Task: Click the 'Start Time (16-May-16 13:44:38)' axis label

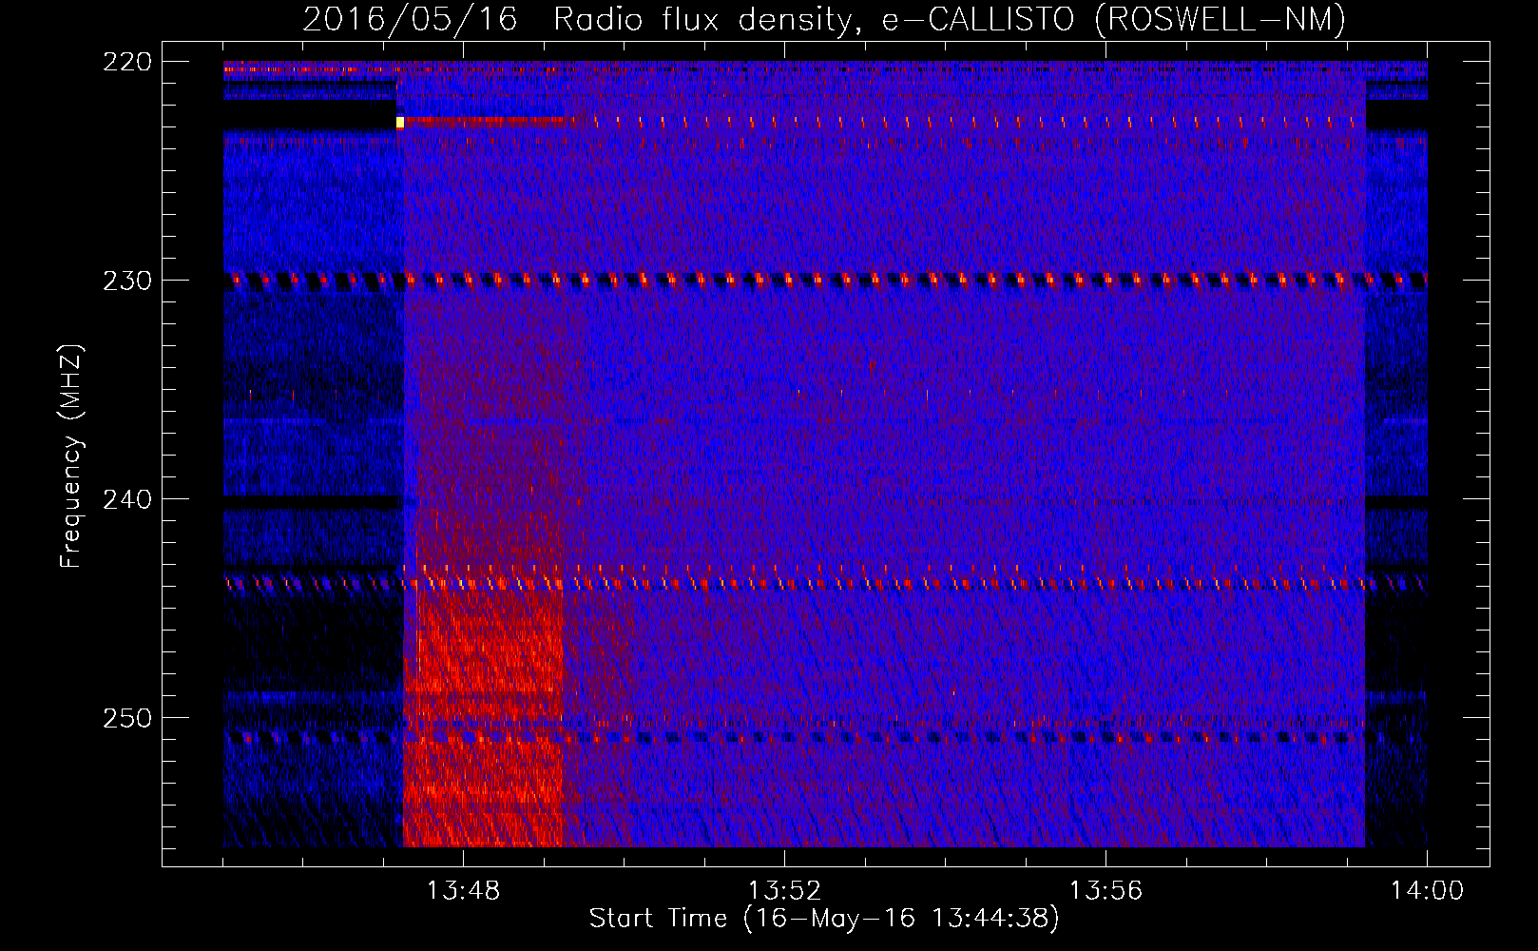Action: (824, 919)
